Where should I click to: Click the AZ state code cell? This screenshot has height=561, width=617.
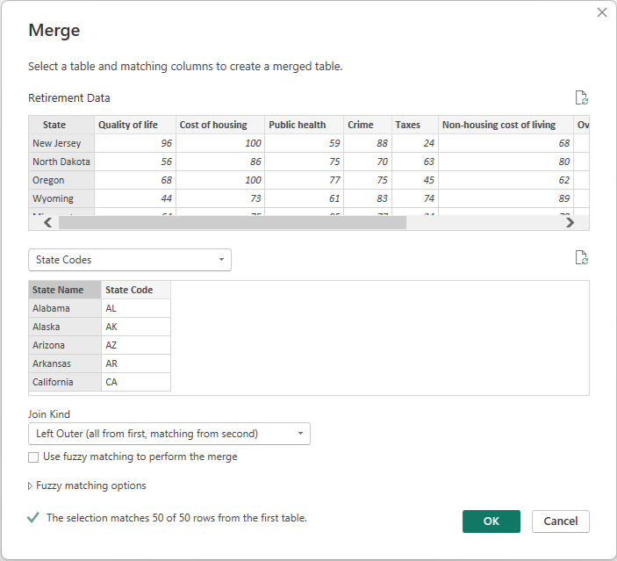pyautogui.click(x=136, y=345)
